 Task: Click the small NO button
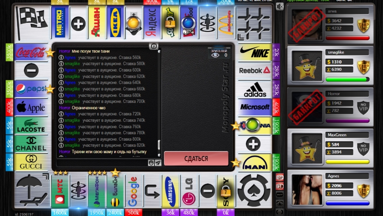280,211
